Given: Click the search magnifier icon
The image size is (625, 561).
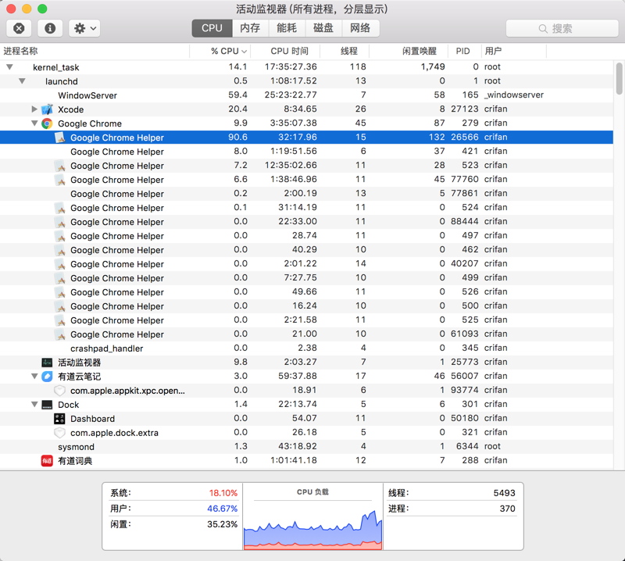Looking at the screenshot, I should tap(543, 29).
